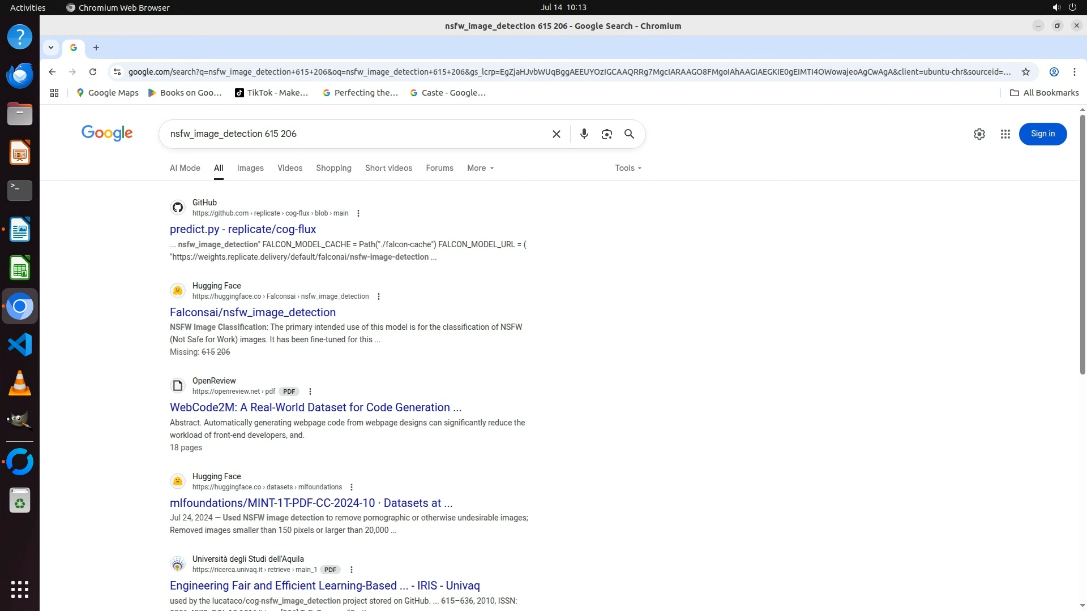
Task: Click the page vertical scrollbar
Action: click(x=1082, y=243)
